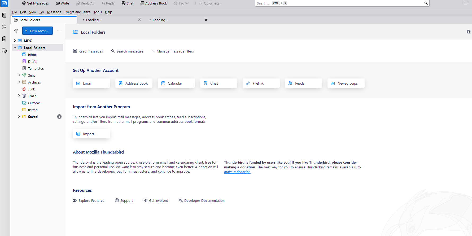The image size is (472, 236).
Task: Set up a Feeds account
Action: (304, 83)
